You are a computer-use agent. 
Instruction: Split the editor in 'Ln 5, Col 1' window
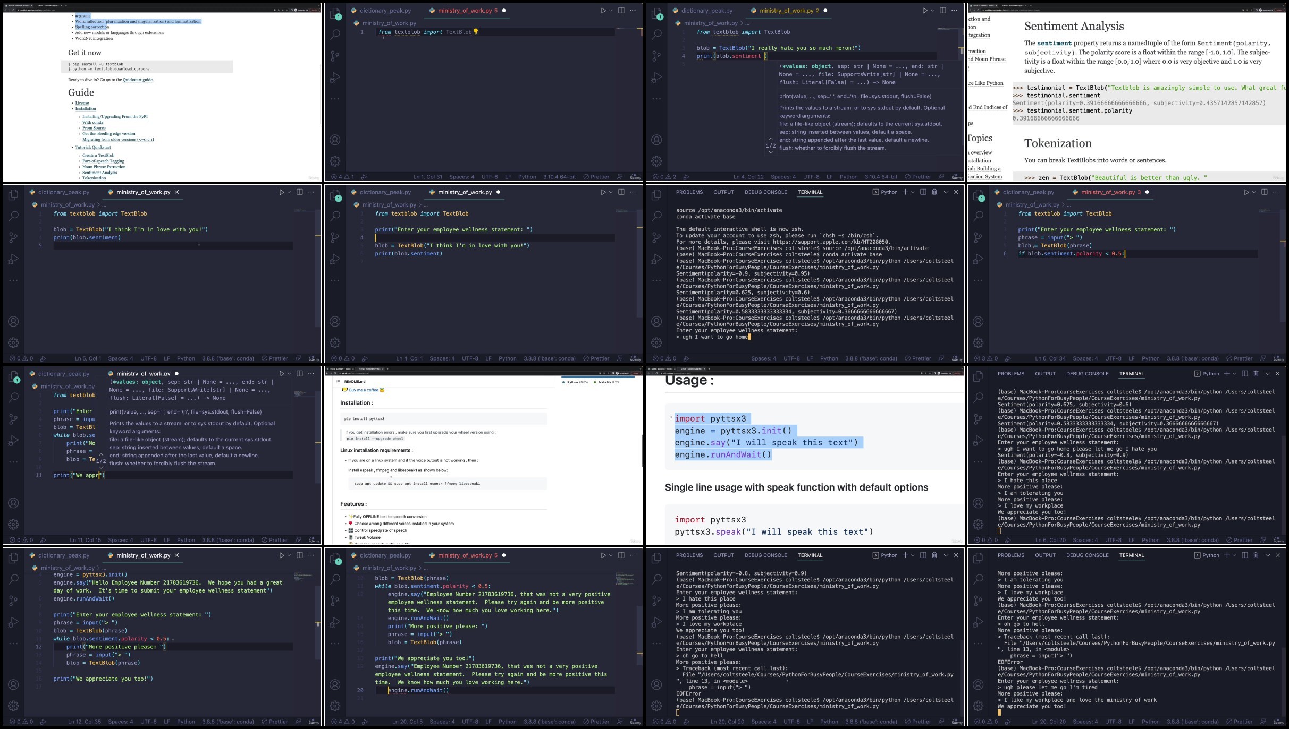[299, 192]
